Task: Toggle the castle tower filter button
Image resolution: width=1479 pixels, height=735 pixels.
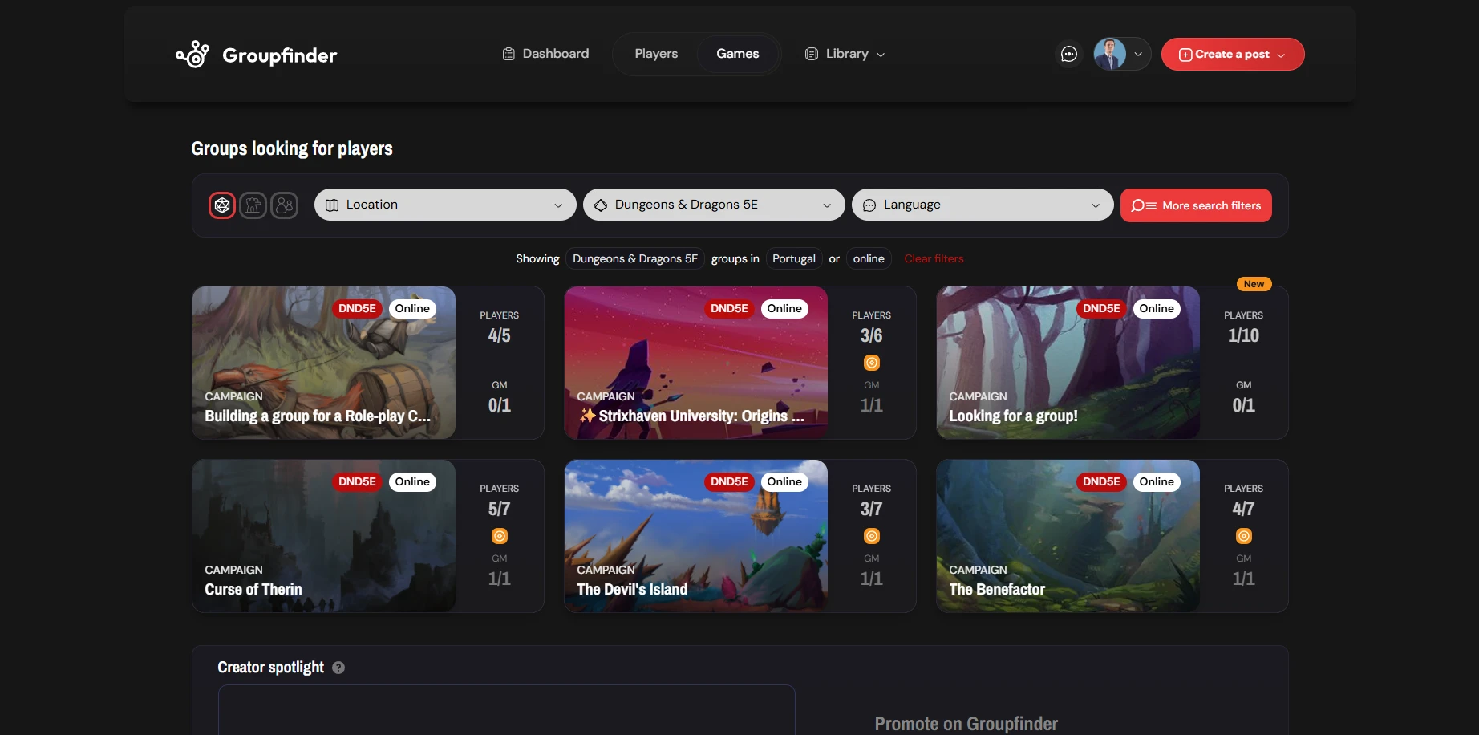Action: coord(253,205)
